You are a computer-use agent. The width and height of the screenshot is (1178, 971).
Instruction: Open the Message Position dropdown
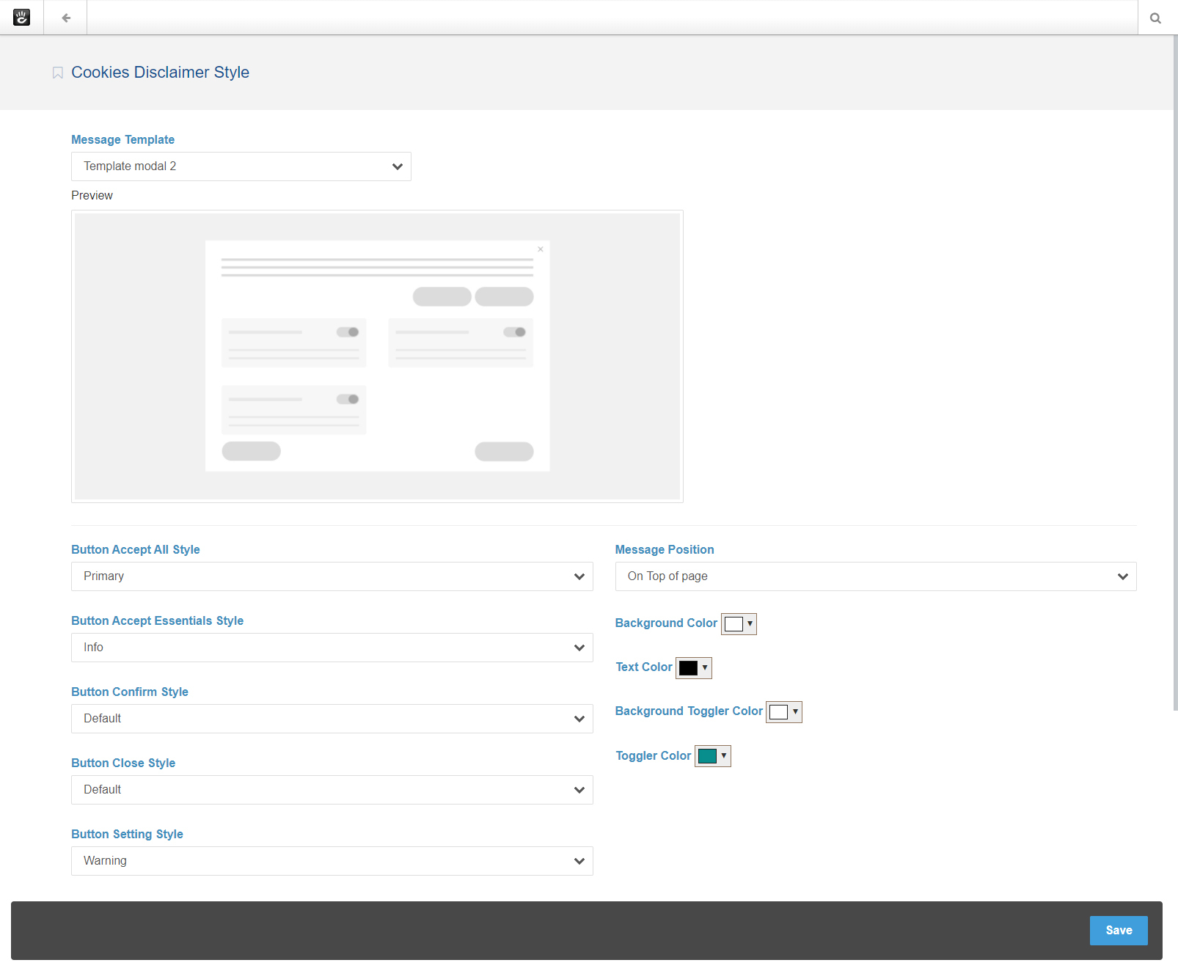[x=875, y=576]
